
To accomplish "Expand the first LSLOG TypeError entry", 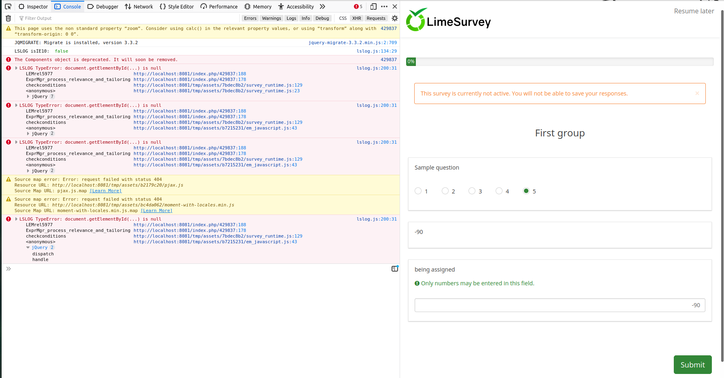I will (16, 68).
